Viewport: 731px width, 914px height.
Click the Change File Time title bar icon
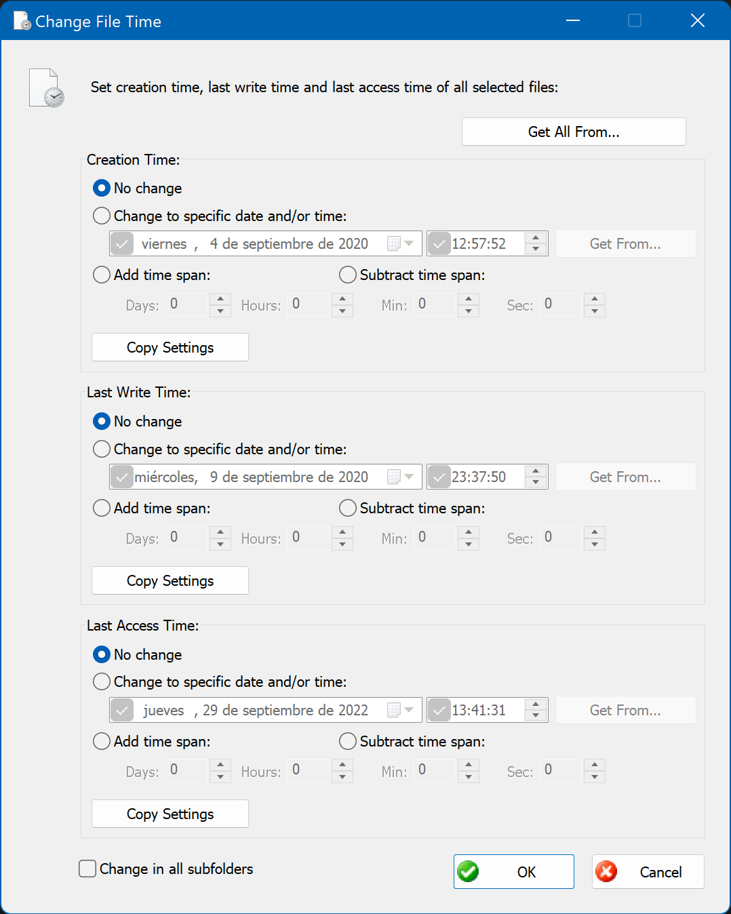pos(22,21)
